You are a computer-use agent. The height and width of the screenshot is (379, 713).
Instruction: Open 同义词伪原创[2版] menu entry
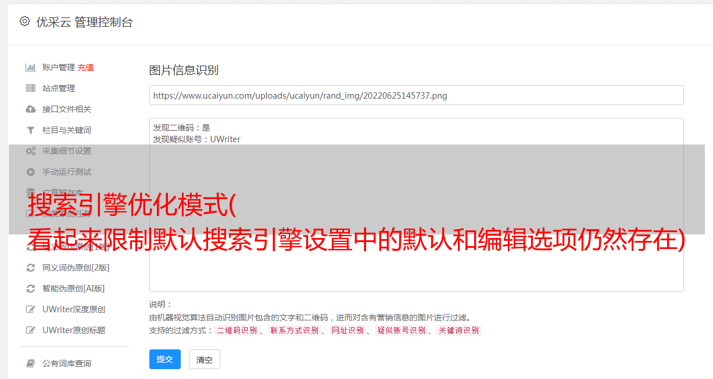pos(76,268)
